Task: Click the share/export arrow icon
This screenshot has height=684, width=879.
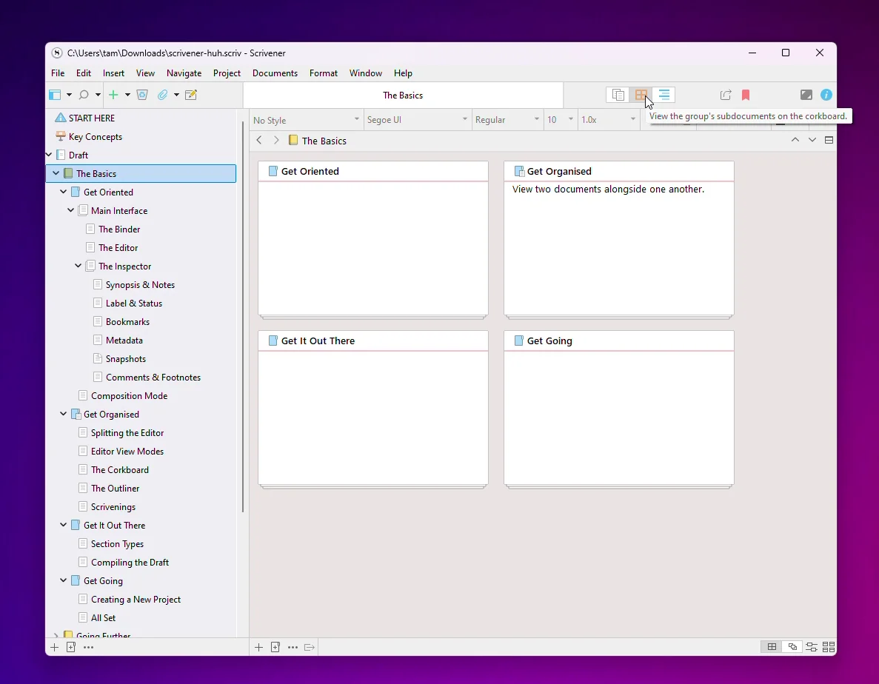Action: (726, 95)
